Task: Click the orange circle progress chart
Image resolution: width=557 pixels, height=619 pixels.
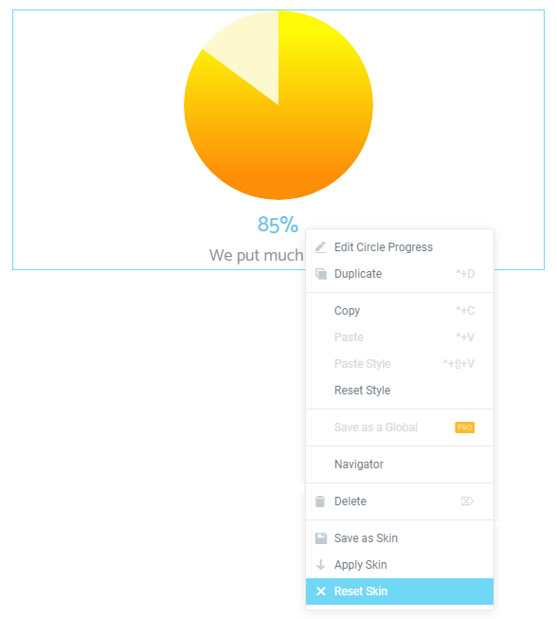Action: [278, 105]
